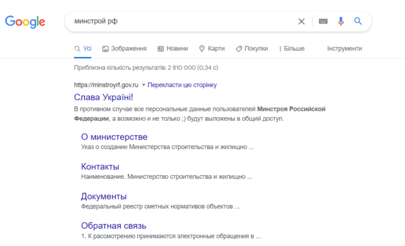The image size is (405, 246).
Task: Open the Документы sitelink
Action: [104, 196]
